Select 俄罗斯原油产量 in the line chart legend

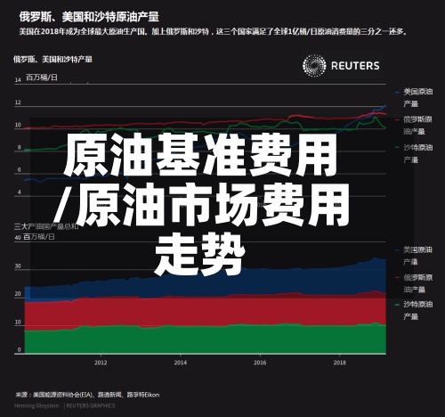point(417,126)
